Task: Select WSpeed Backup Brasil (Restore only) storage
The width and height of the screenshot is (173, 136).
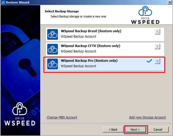Action: (105, 34)
